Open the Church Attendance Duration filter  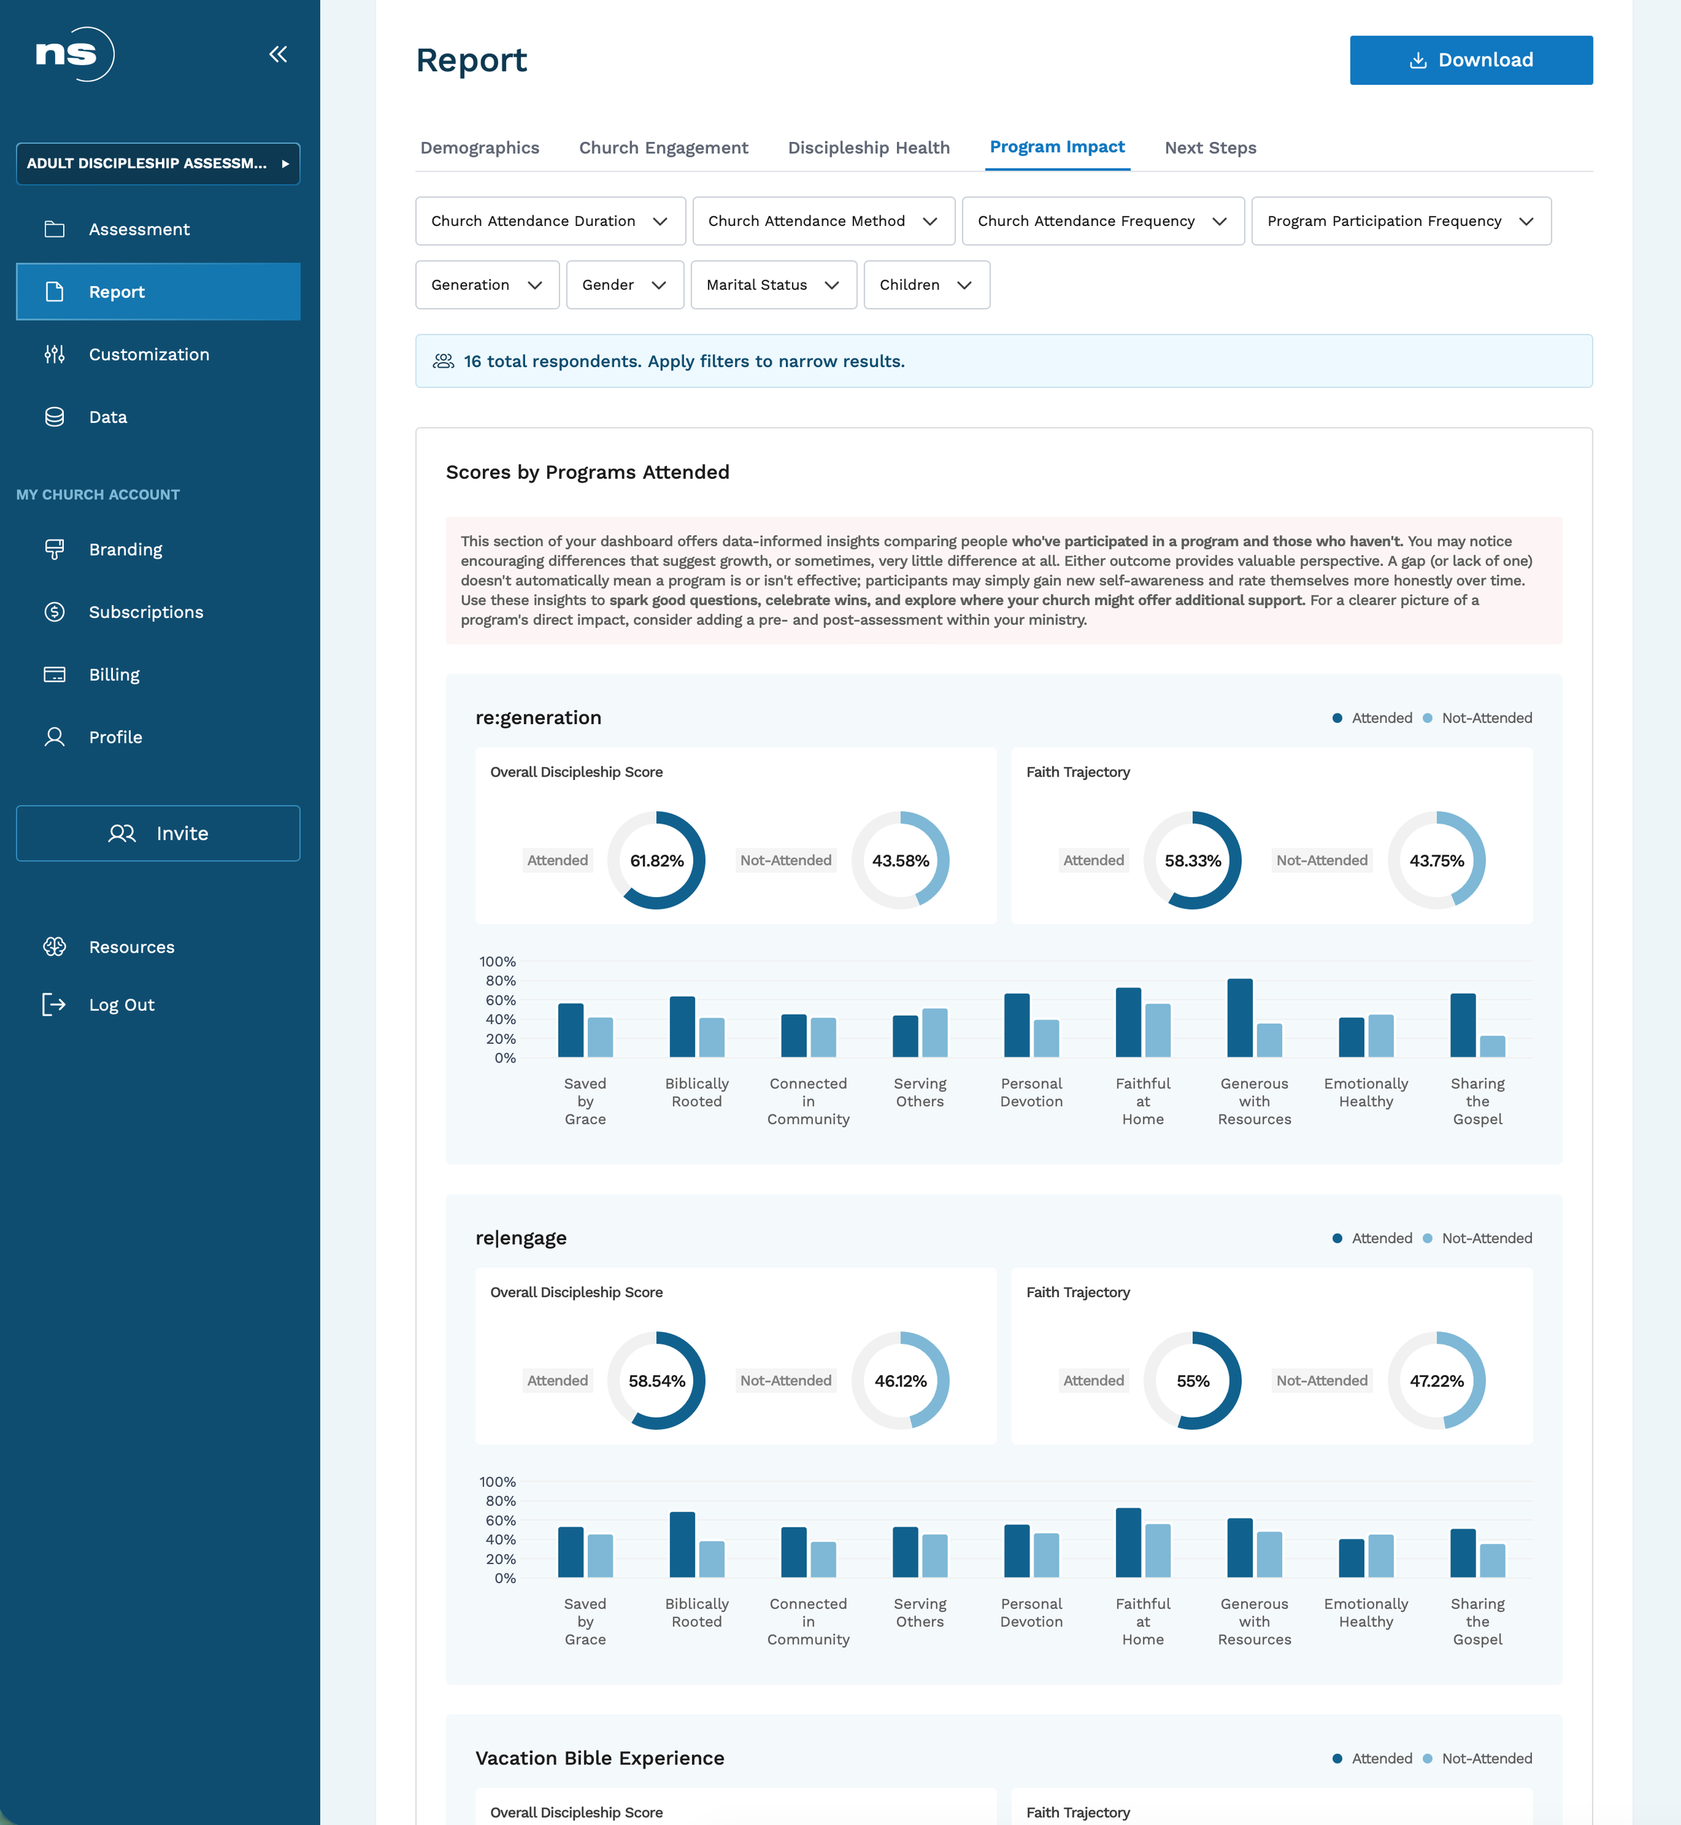point(550,221)
